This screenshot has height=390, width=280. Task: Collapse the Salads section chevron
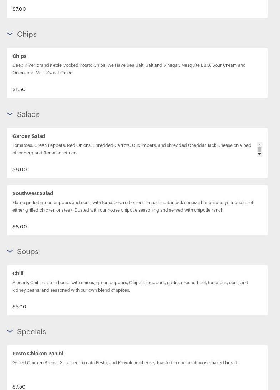tap(10, 114)
